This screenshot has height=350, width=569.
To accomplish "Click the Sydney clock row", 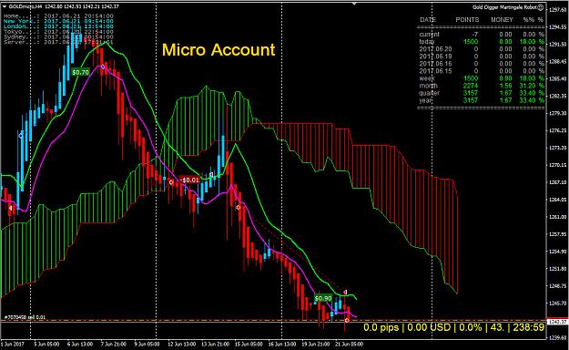I will (58, 36).
